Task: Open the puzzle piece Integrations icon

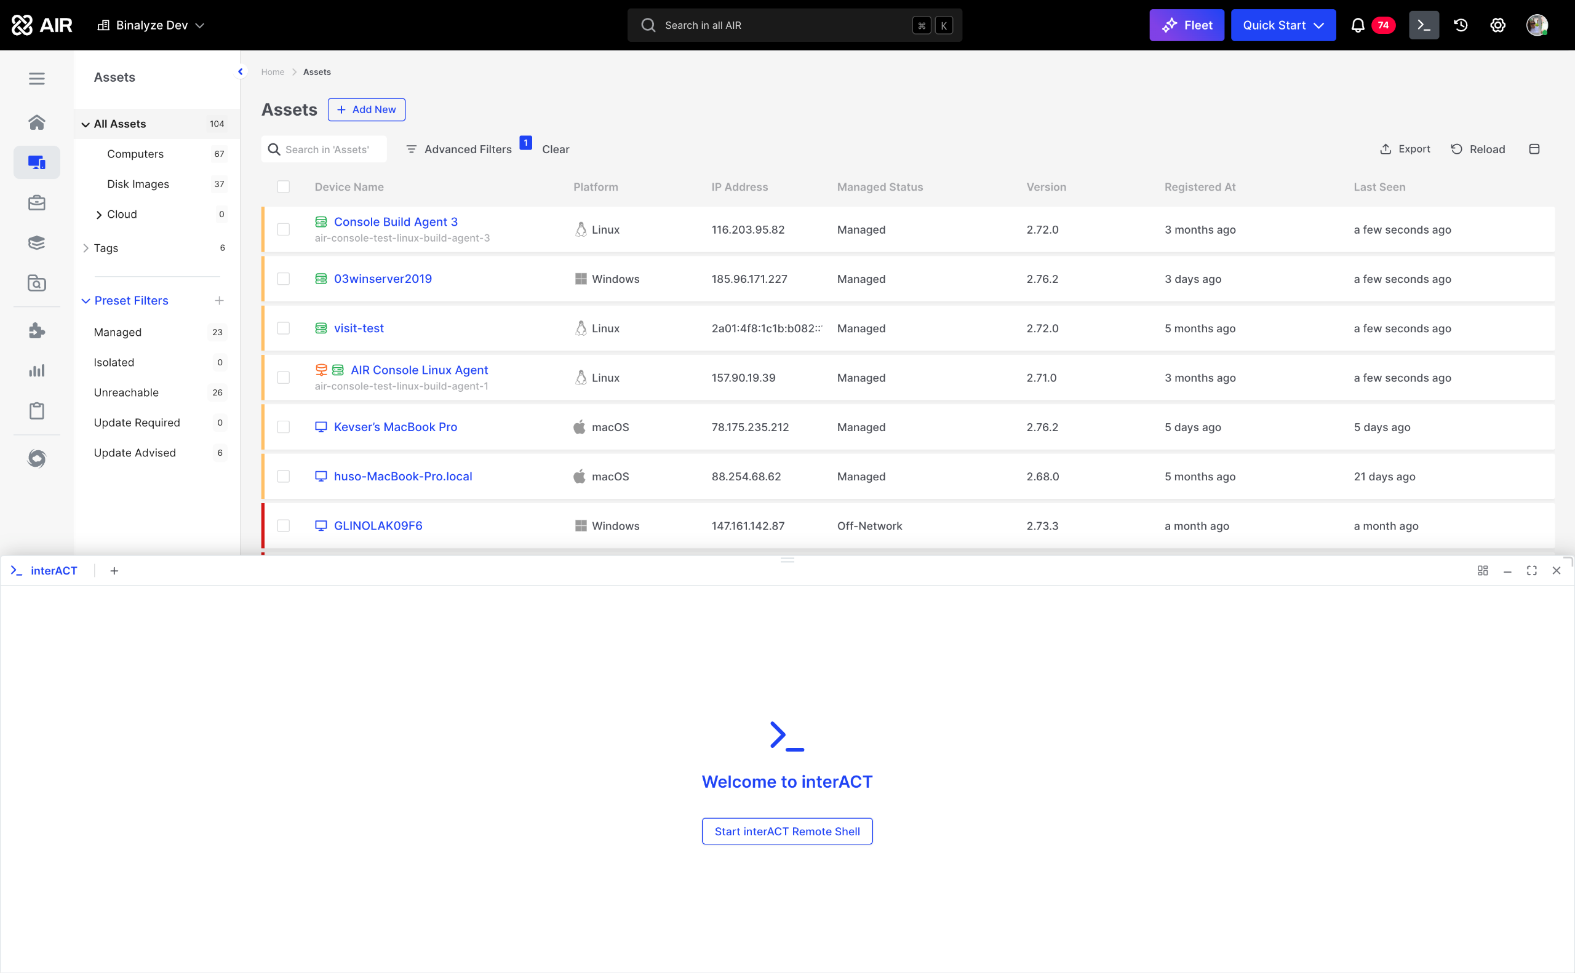Action: click(x=37, y=331)
